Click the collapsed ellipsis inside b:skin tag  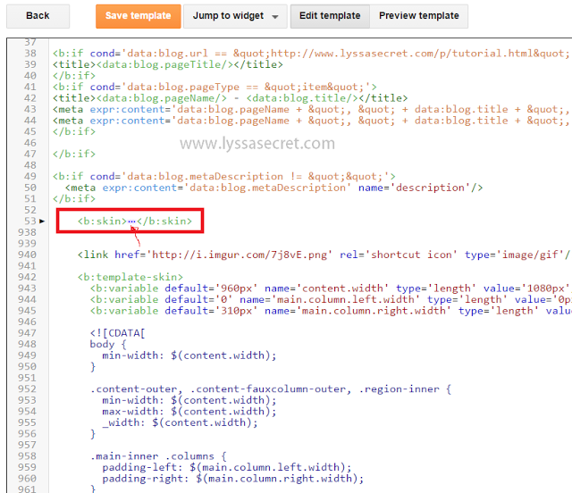pos(131,221)
